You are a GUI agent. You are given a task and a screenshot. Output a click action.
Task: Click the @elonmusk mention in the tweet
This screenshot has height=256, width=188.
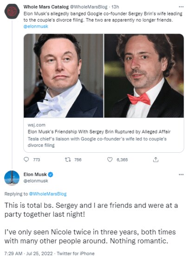(36, 26)
